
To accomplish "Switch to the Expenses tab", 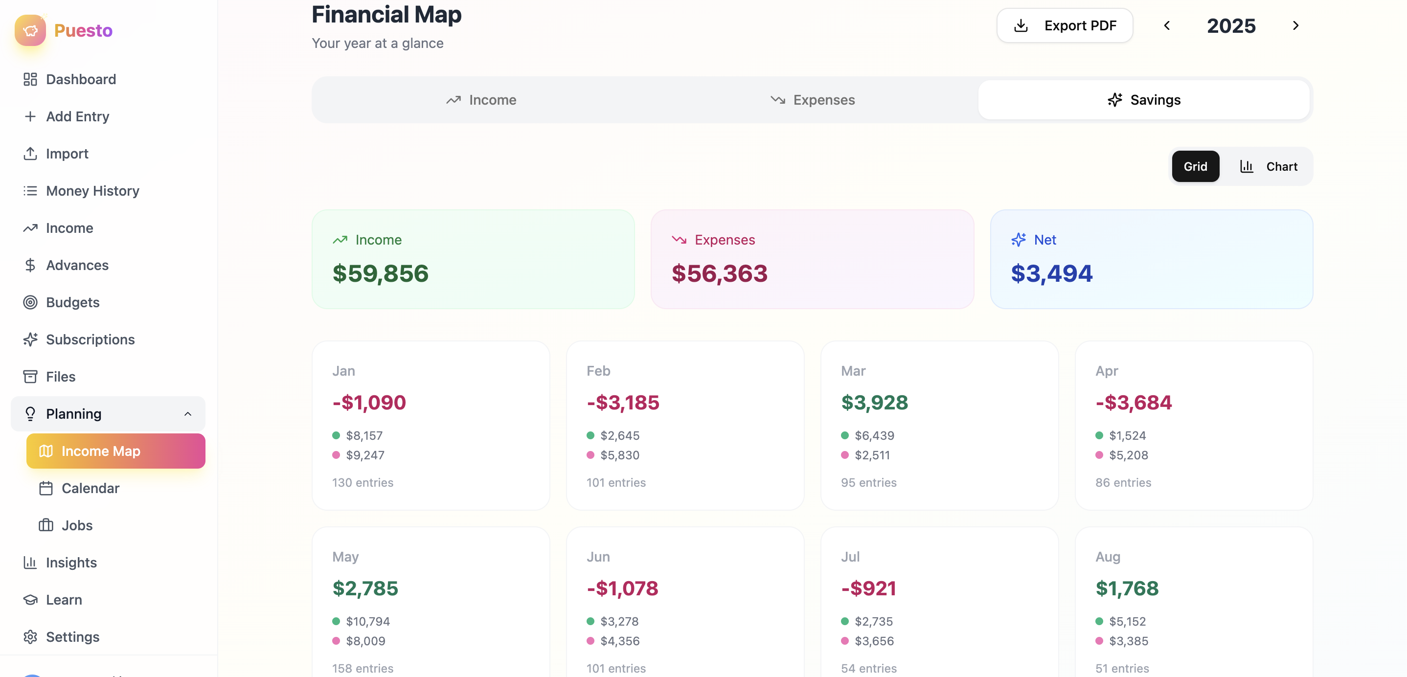I will 812,99.
